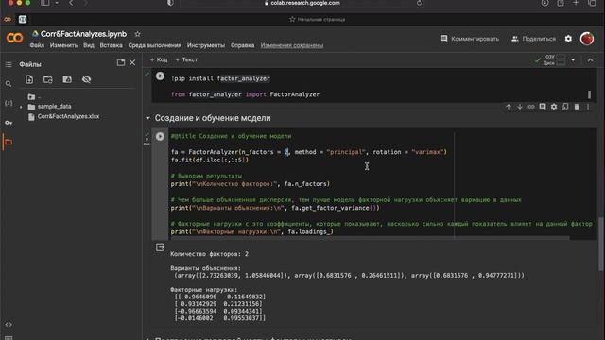The height and width of the screenshot is (340, 605).
Task: Open the Вставка menu
Action: pyautogui.click(x=112, y=45)
